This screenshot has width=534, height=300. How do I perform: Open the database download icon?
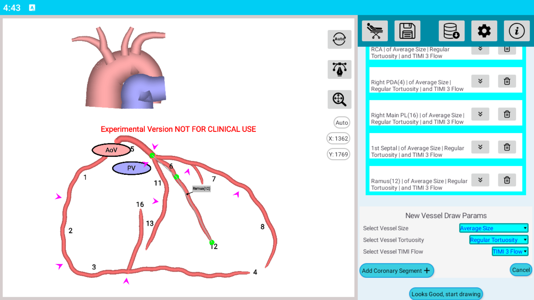click(451, 31)
